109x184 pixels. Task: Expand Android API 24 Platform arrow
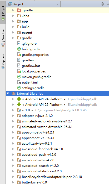13,99
